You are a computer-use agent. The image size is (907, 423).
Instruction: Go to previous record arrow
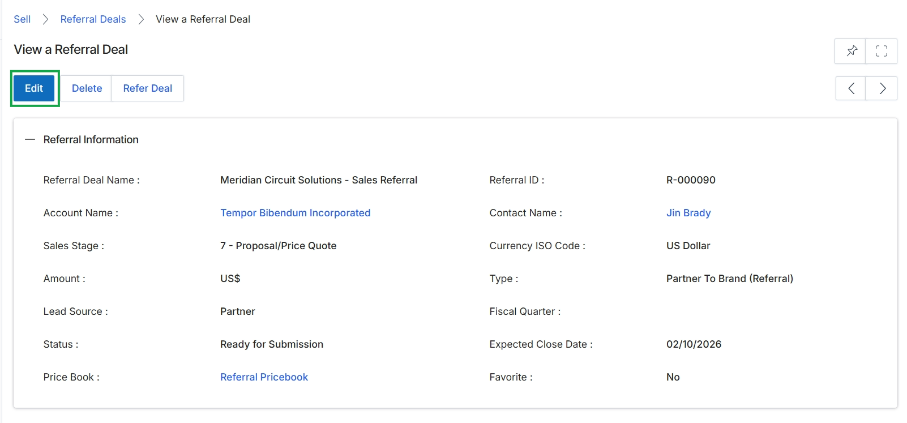point(851,88)
